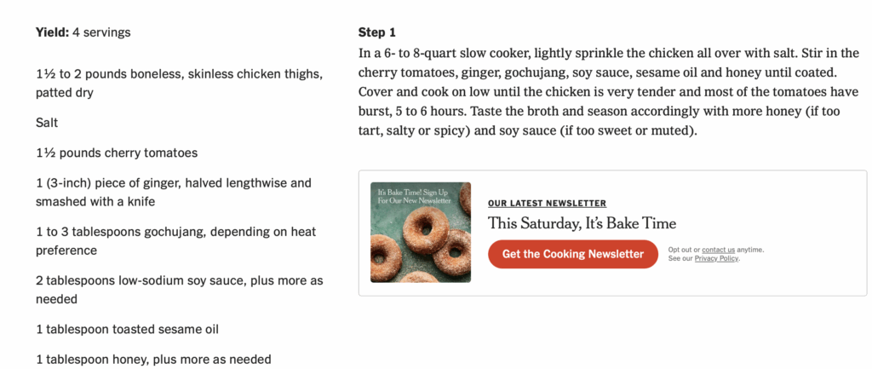Click the donut newsletter thumbnail image
Viewport: 872px width, 369px height.
click(421, 232)
